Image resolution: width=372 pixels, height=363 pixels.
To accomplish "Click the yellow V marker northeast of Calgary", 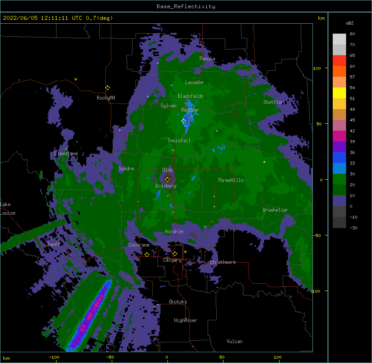I will point(185,252).
